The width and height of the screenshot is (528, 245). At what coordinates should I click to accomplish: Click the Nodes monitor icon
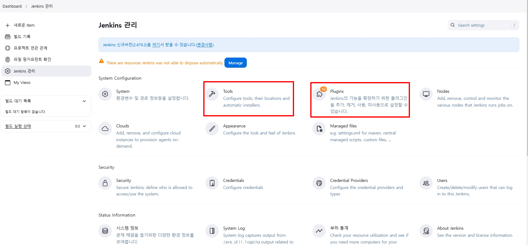point(426,94)
